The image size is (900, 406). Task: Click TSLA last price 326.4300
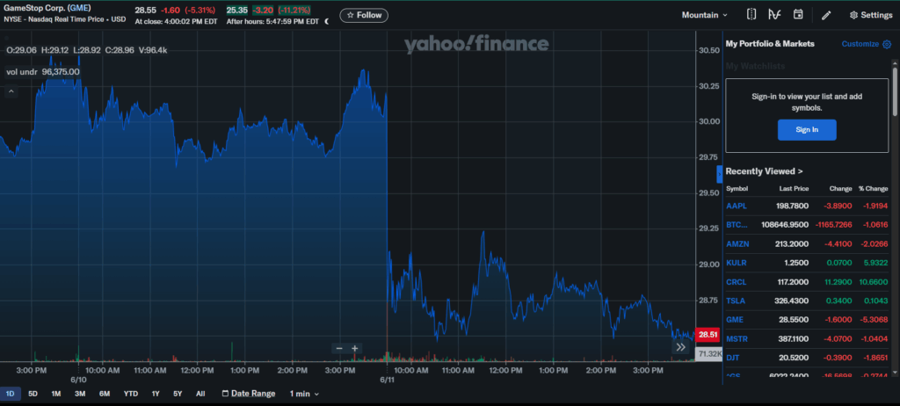coord(794,301)
